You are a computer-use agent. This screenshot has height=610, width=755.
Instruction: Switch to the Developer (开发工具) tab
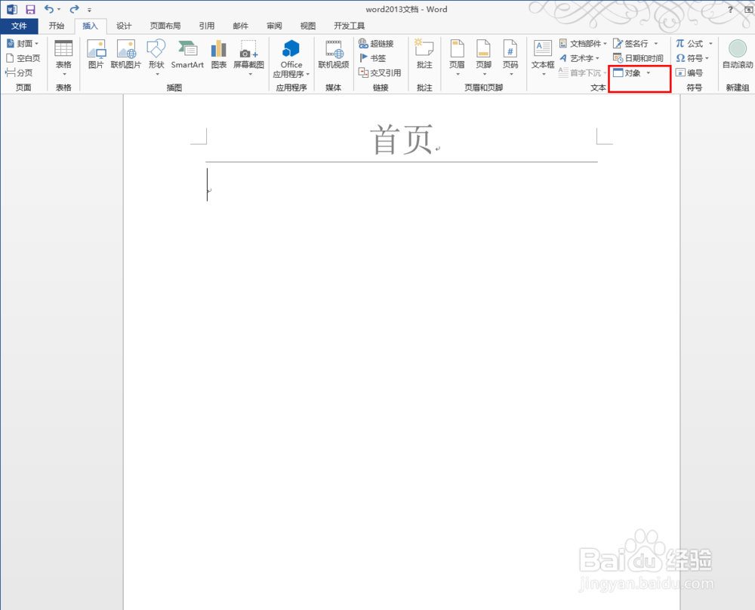click(x=349, y=26)
